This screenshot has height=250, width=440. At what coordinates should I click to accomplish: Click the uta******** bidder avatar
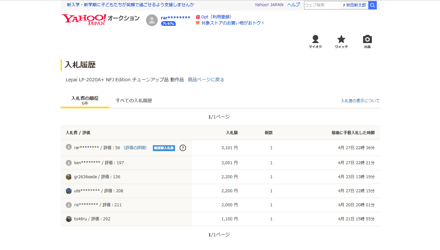tap(69, 191)
